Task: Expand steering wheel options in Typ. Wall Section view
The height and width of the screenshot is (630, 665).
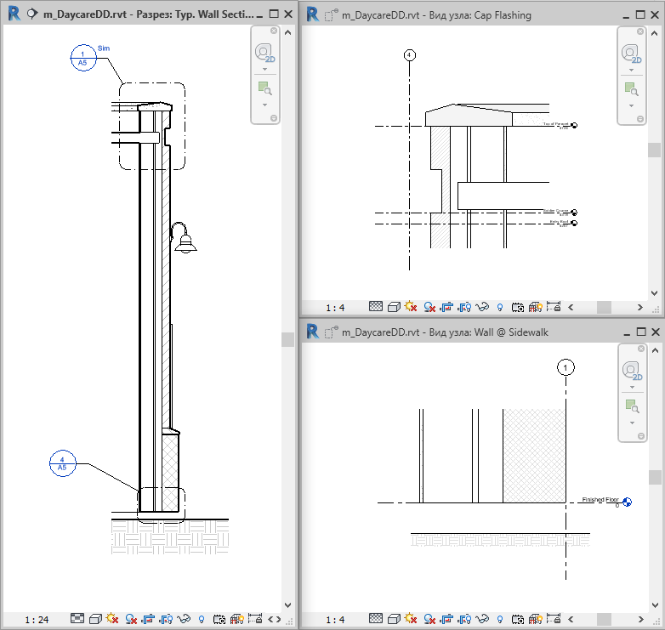Action: (x=265, y=69)
